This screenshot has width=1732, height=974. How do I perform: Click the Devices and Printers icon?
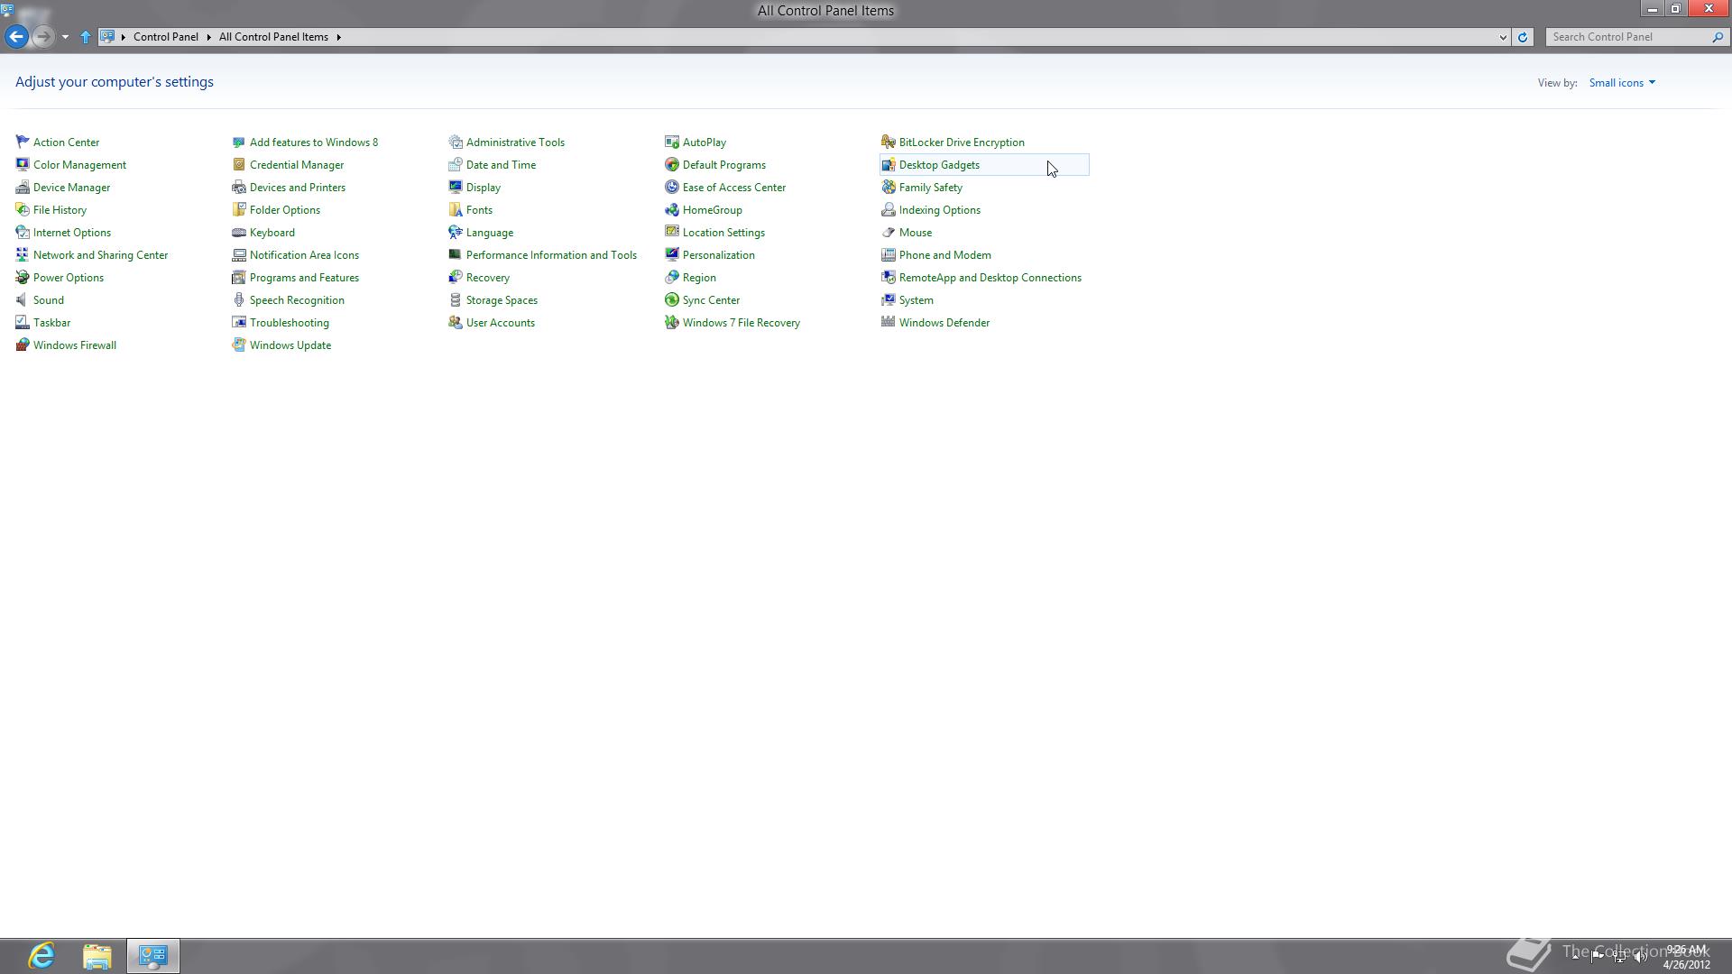coord(239,187)
